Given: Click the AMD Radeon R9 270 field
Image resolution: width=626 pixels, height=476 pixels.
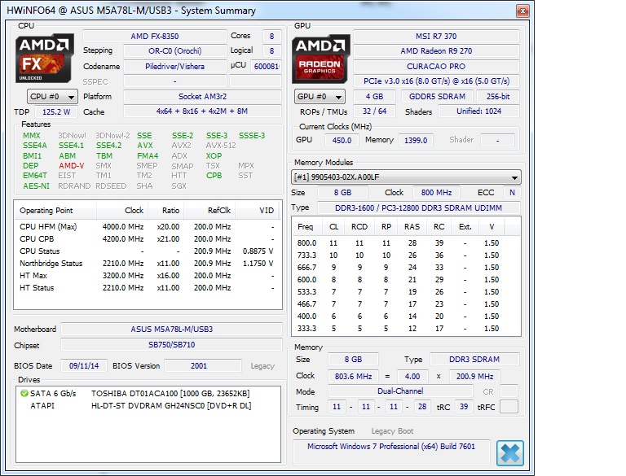Looking at the screenshot, I should [x=436, y=51].
